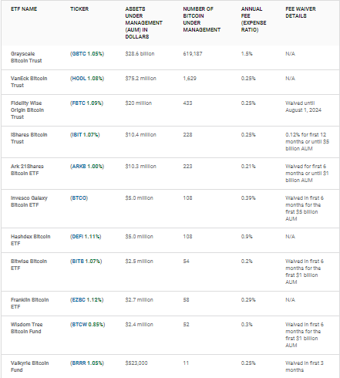Click the Valkyrie Bitcoin Fund name
This screenshot has height=378, width=340.
(x=30, y=366)
